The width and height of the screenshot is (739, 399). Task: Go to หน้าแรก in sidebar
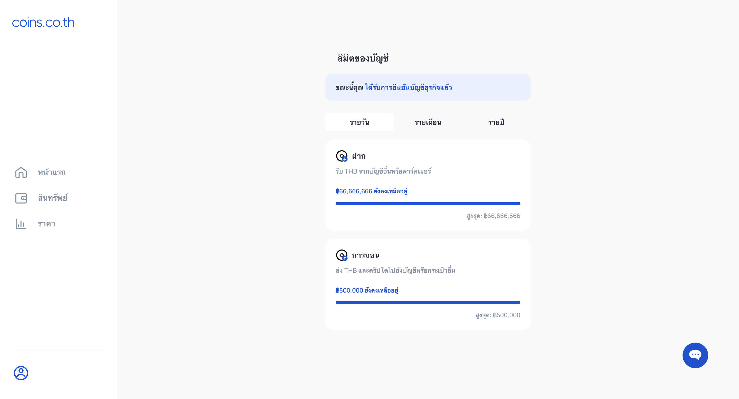coord(52,172)
